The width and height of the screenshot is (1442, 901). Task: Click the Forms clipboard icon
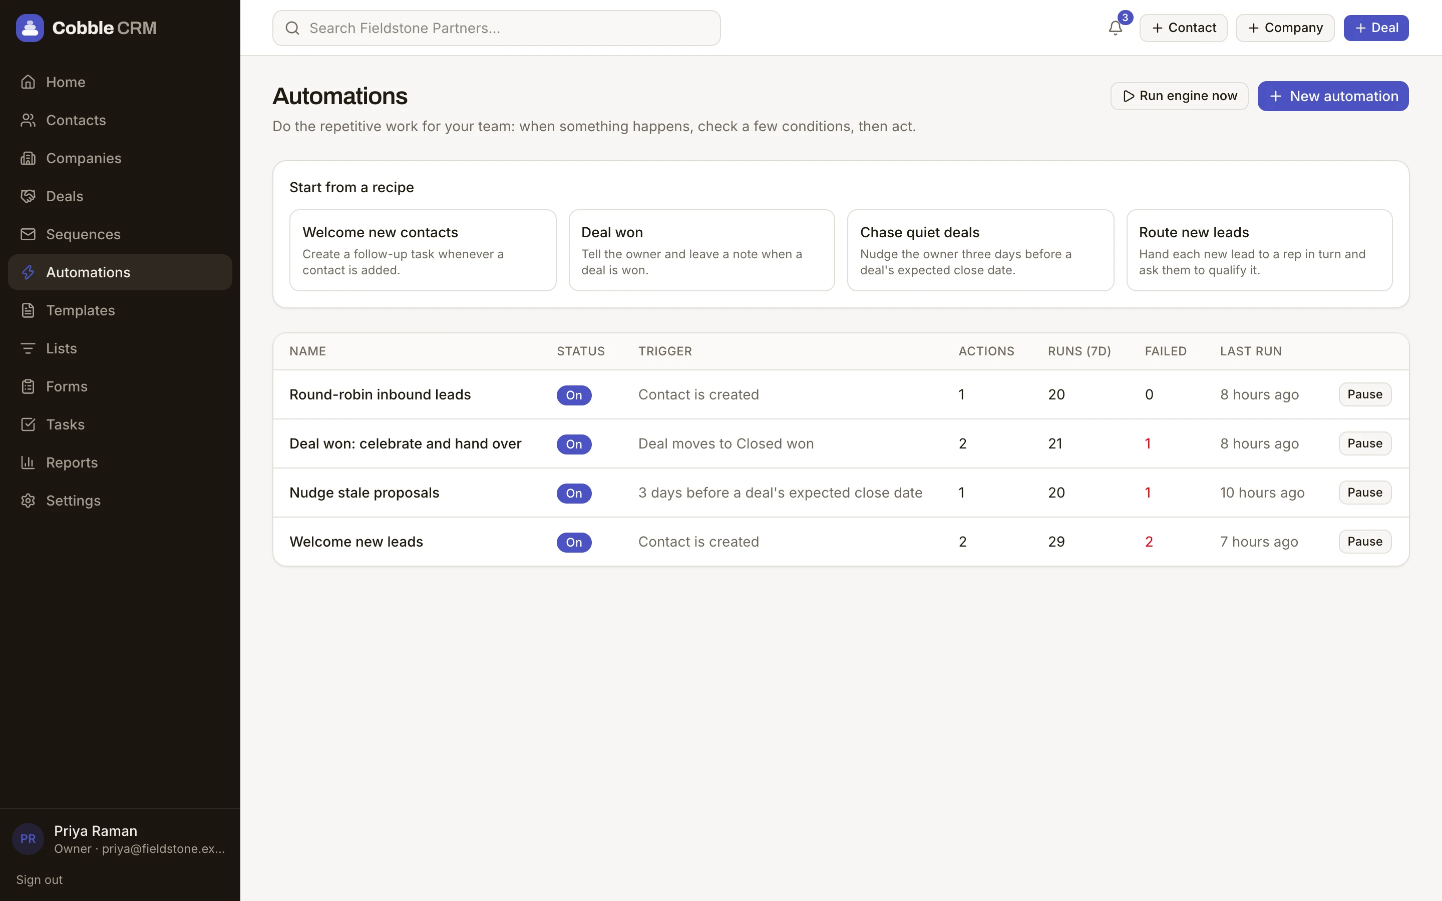(28, 387)
